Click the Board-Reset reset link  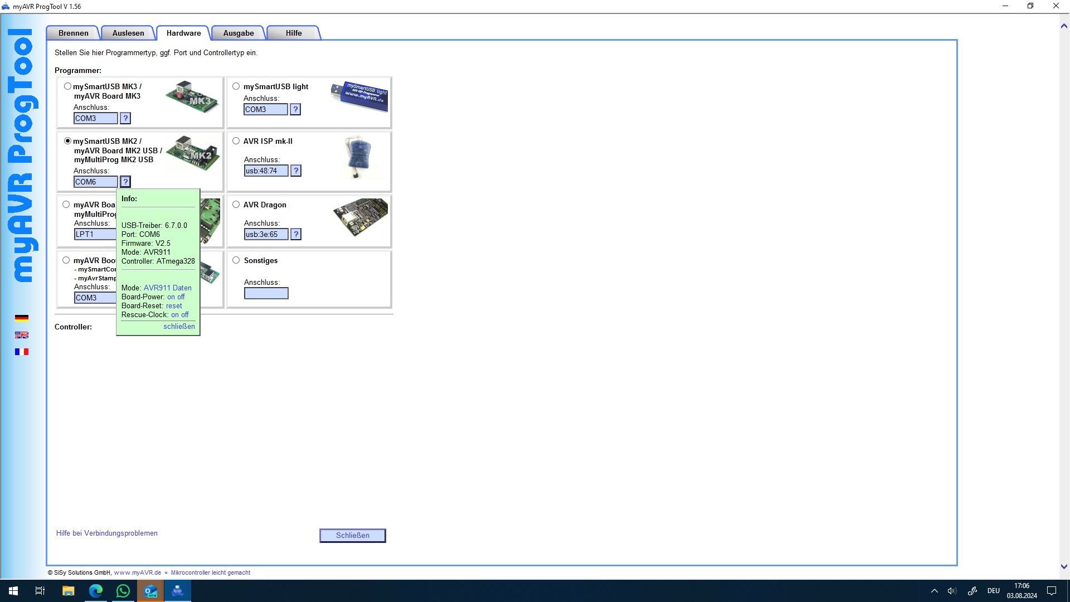tap(174, 306)
